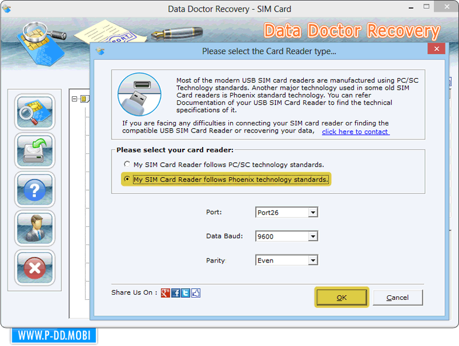Click the thumbs-up like icon
This screenshot has width=459, height=346.
pos(196,293)
